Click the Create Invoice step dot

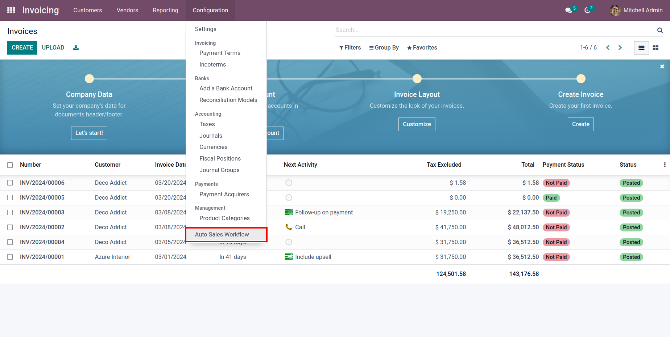[581, 78]
